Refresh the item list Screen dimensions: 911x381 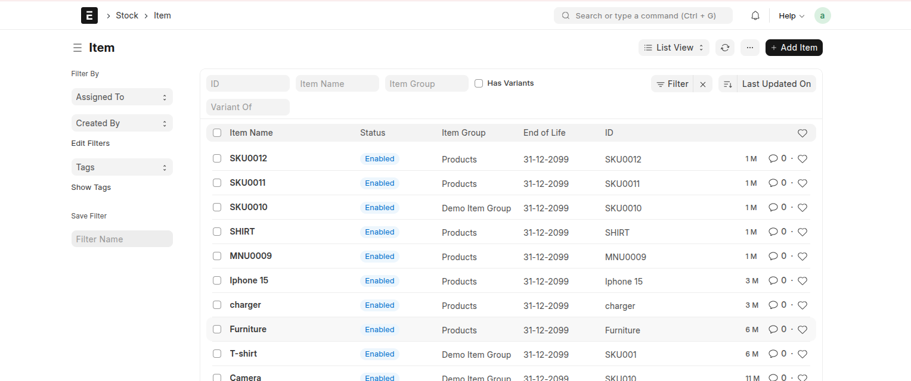(x=724, y=48)
